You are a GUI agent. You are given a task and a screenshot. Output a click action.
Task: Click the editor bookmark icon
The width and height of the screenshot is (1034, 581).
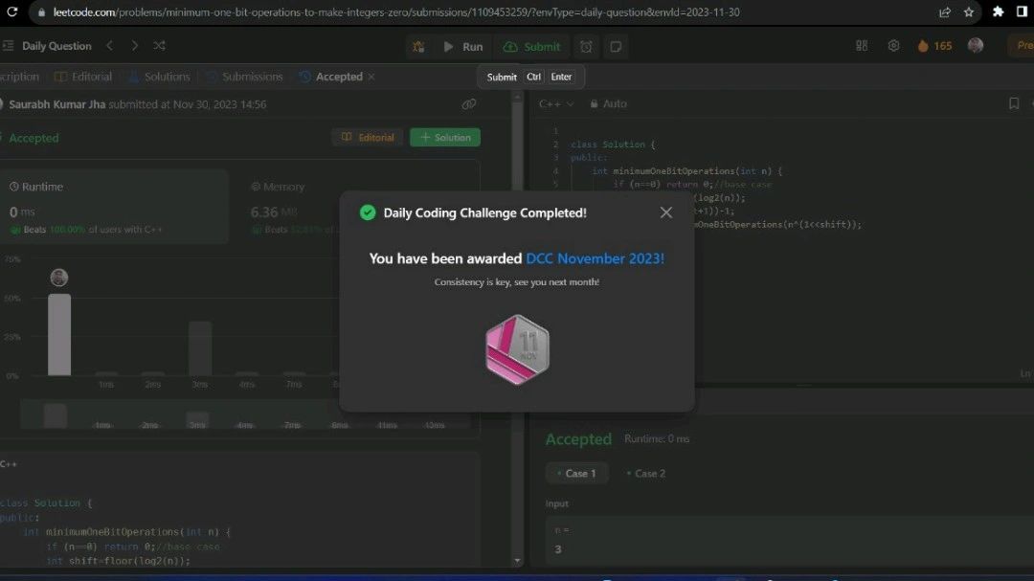[x=1014, y=103]
